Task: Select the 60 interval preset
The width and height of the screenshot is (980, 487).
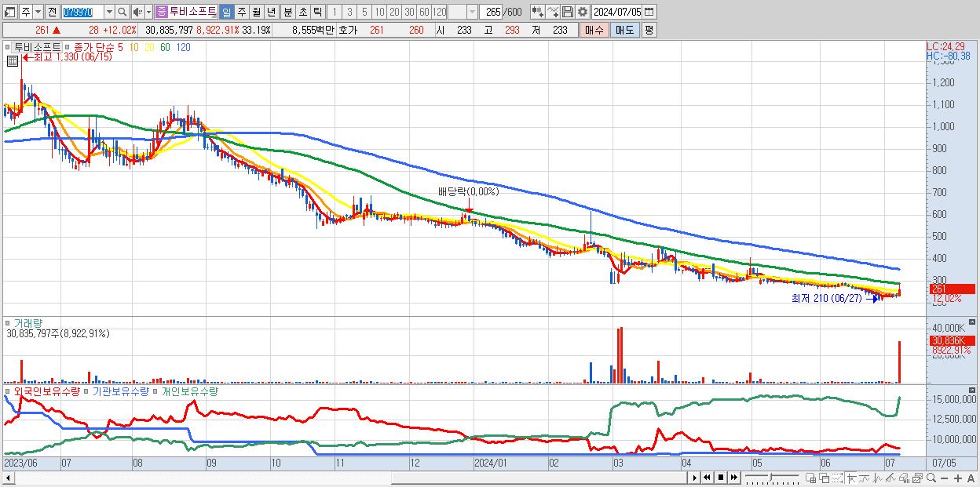Action: click(424, 12)
